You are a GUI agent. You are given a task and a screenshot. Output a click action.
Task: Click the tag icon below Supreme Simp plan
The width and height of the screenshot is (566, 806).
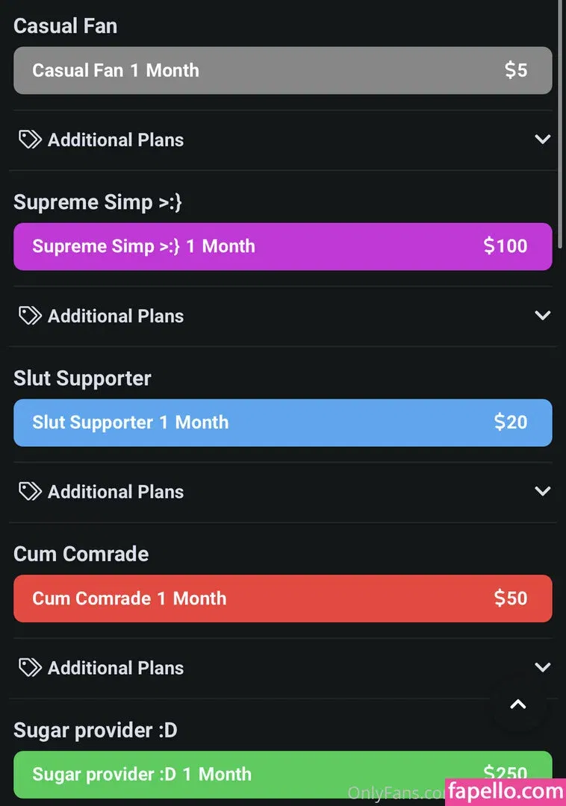coord(30,316)
